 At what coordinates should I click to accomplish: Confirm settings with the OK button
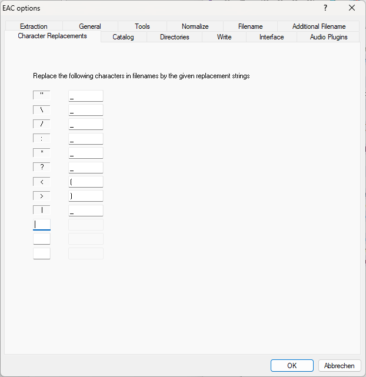[x=292, y=365]
